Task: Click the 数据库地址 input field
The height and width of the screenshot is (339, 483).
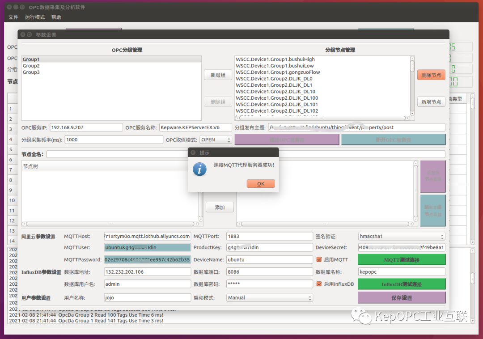Action: [x=147, y=272]
